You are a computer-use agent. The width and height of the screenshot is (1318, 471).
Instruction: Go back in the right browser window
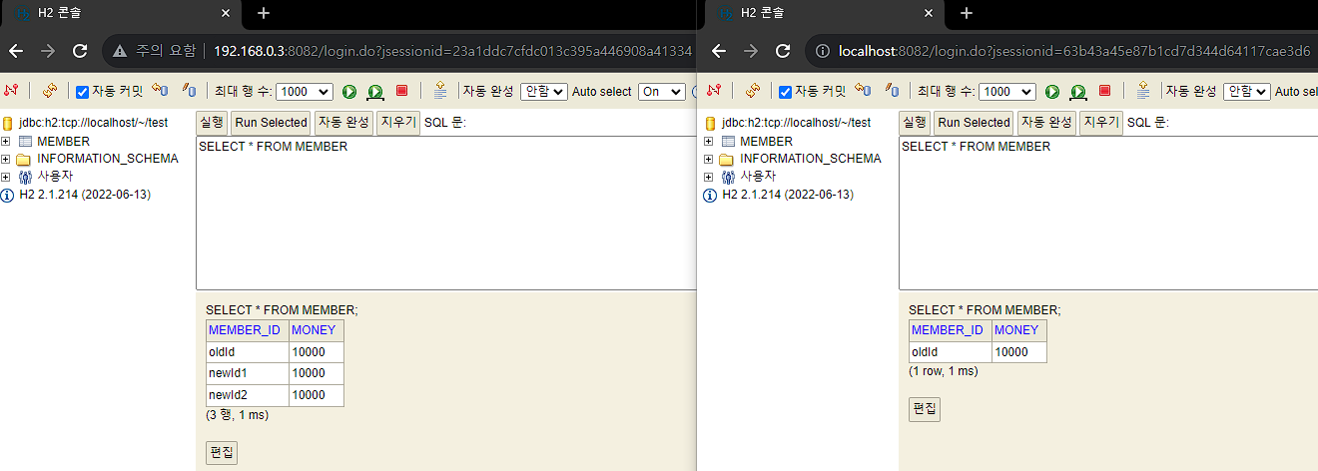tap(720, 51)
